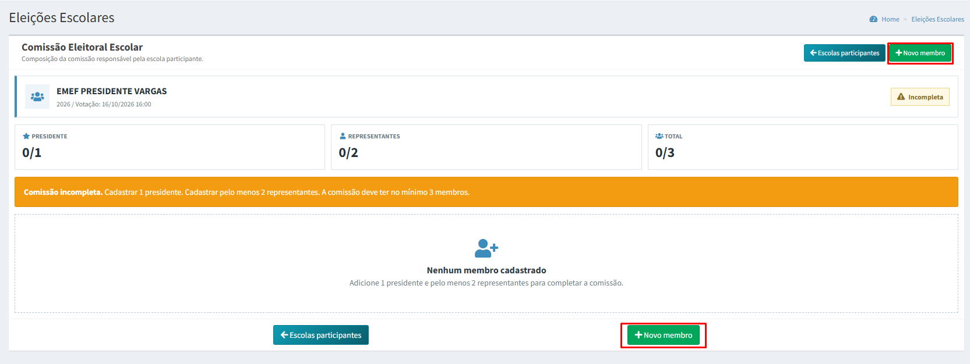Click the users icon next to TOTAL
The height and width of the screenshot is (364, 970).
tap(659, 136)
